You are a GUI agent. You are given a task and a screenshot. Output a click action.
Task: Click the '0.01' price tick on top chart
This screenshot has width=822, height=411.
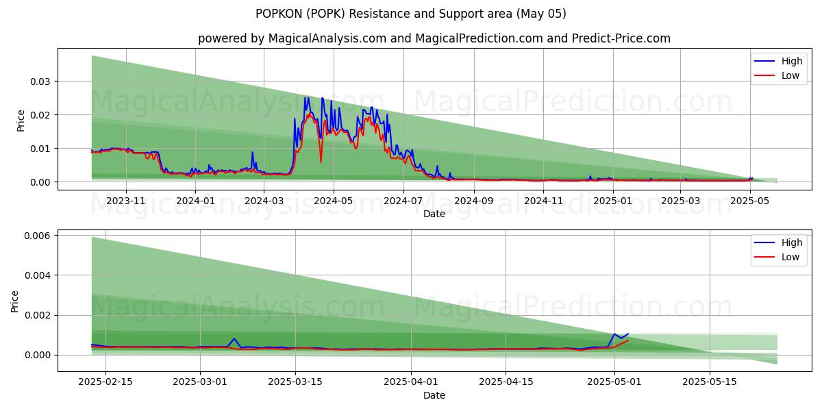point(42,148)
